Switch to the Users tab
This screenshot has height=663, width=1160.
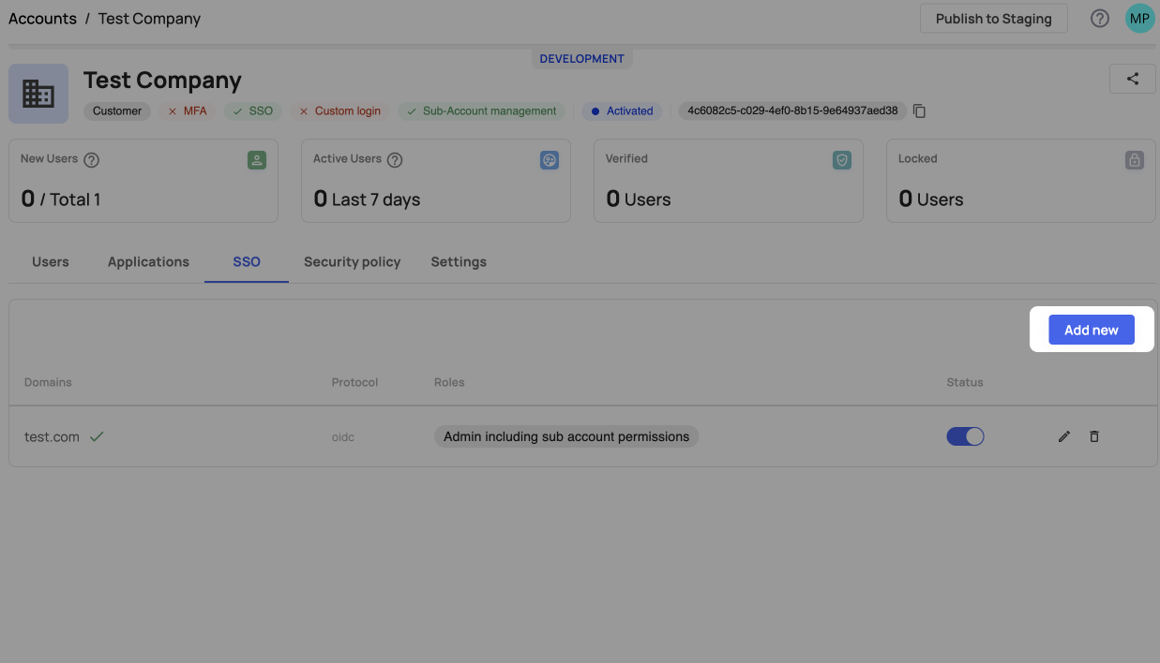pyautogui.click(x=51, y=262)
